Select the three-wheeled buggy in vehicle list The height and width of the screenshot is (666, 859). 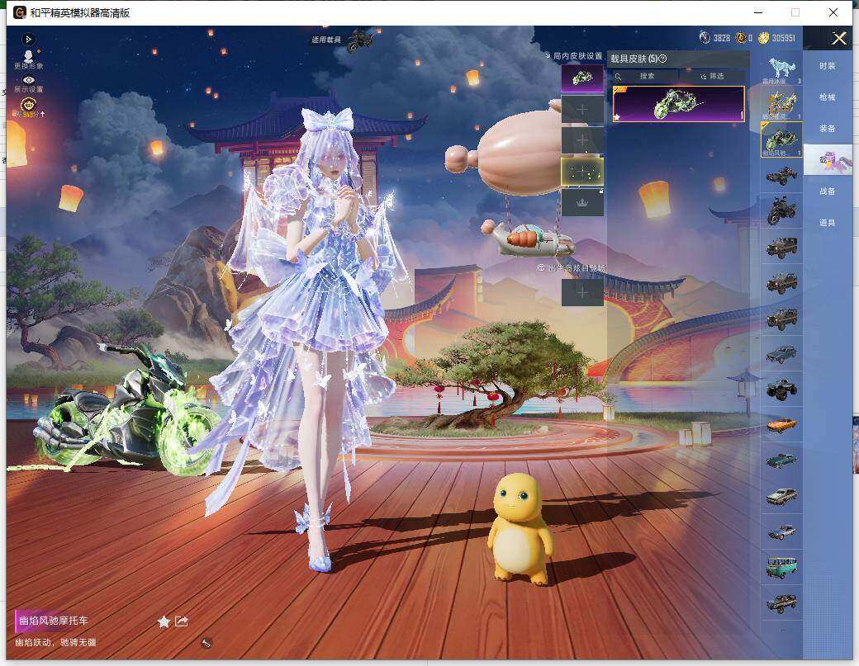781,176
